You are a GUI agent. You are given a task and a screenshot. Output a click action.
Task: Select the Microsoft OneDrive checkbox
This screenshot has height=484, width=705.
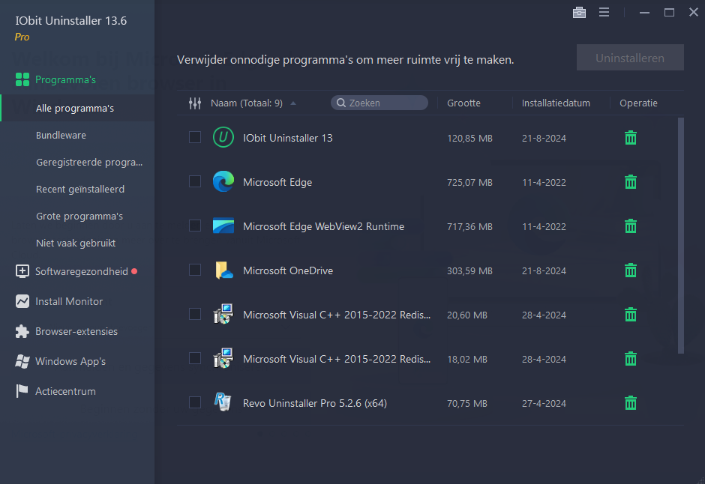195,270
